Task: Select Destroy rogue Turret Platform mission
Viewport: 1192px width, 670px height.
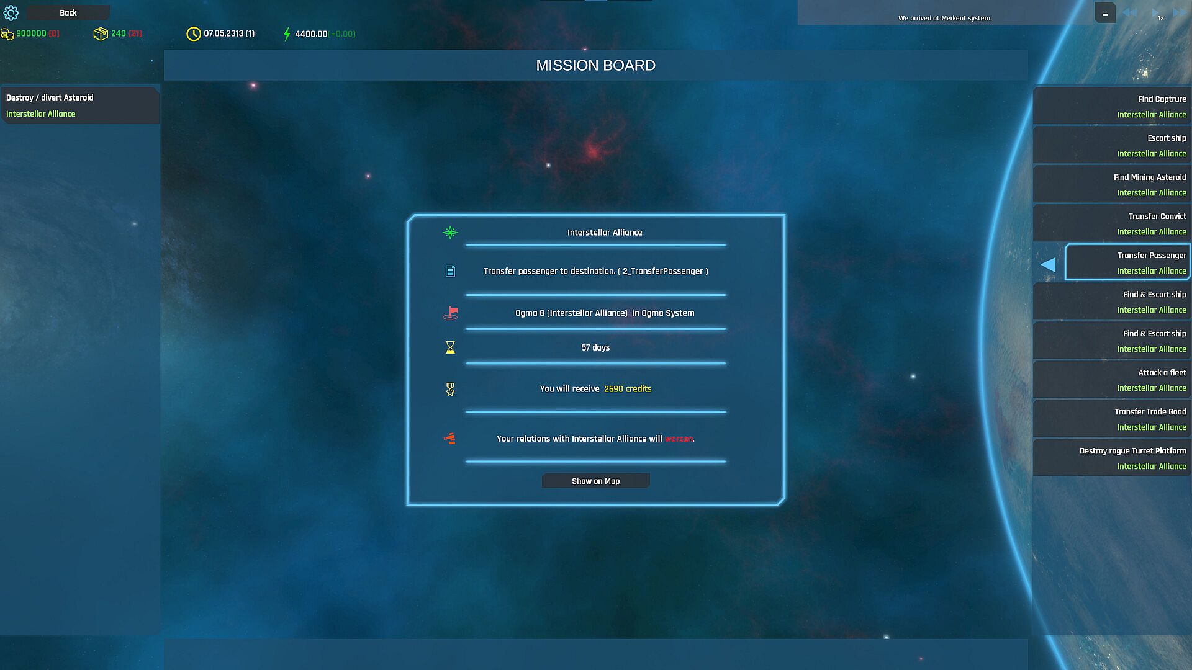Action: coord(1111,458)
